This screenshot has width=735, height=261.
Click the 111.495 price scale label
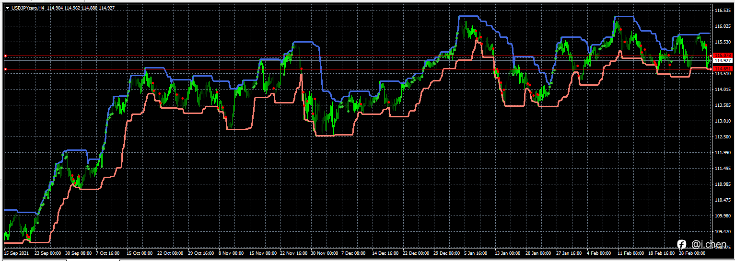722,168
